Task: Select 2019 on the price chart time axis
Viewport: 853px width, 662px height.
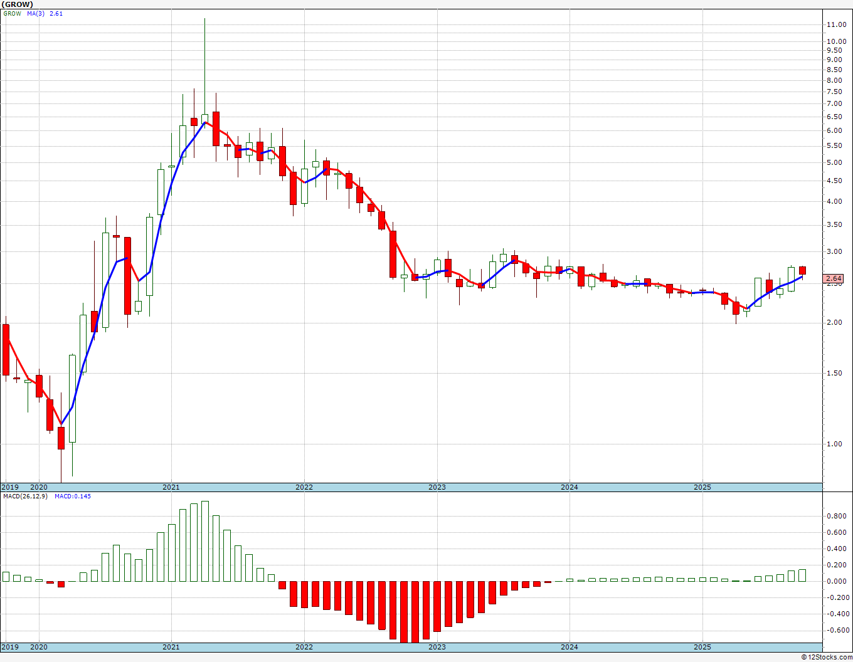Action: click(x=9, y=487)
